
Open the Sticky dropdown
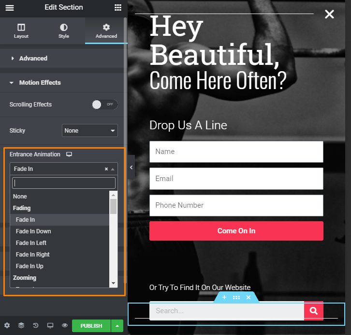(90, 130)
